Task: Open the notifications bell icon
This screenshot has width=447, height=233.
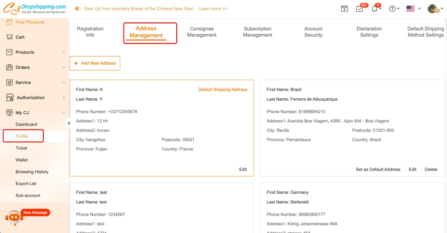Action: (x=375, y=9)
